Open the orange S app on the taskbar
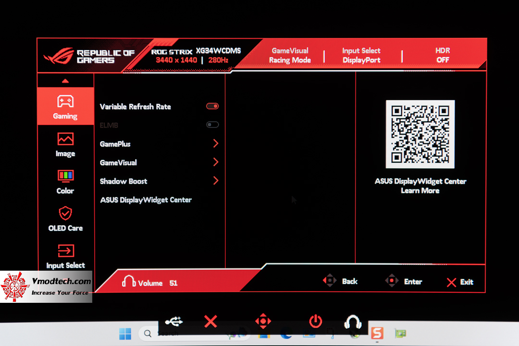Viewport: 519px width, 346px height. click(377, 333)
